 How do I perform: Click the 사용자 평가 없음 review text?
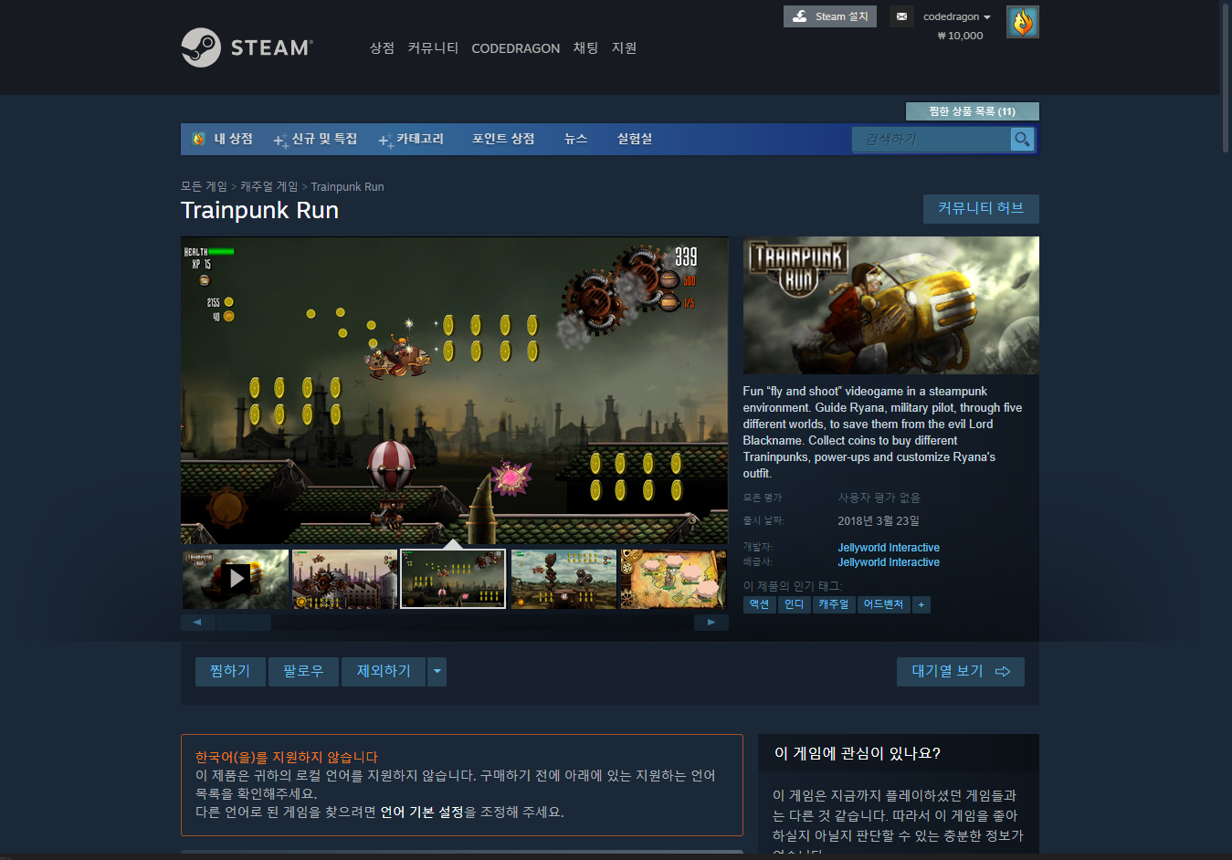pos(879,498)
